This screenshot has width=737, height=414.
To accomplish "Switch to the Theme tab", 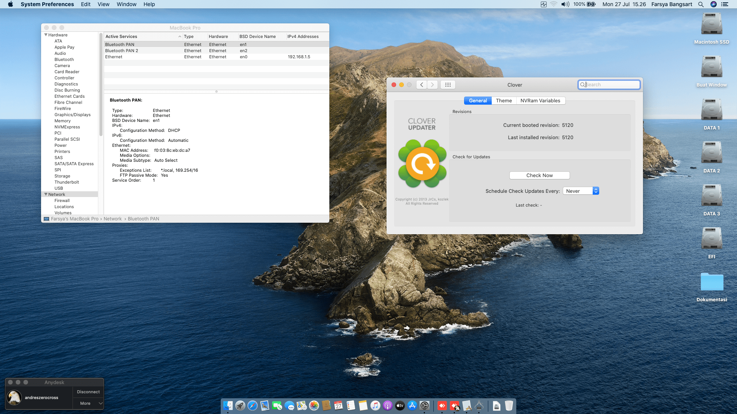I will coord(504,100).
